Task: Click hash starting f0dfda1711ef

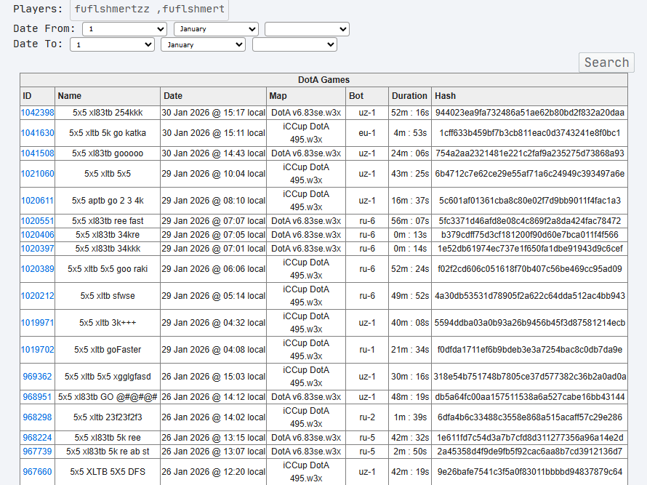Action: (529, 350)
